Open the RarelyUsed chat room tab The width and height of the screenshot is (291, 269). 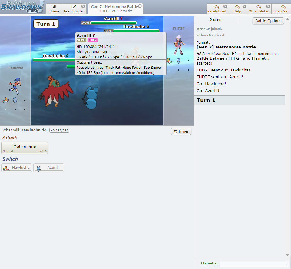click(217, 9)
